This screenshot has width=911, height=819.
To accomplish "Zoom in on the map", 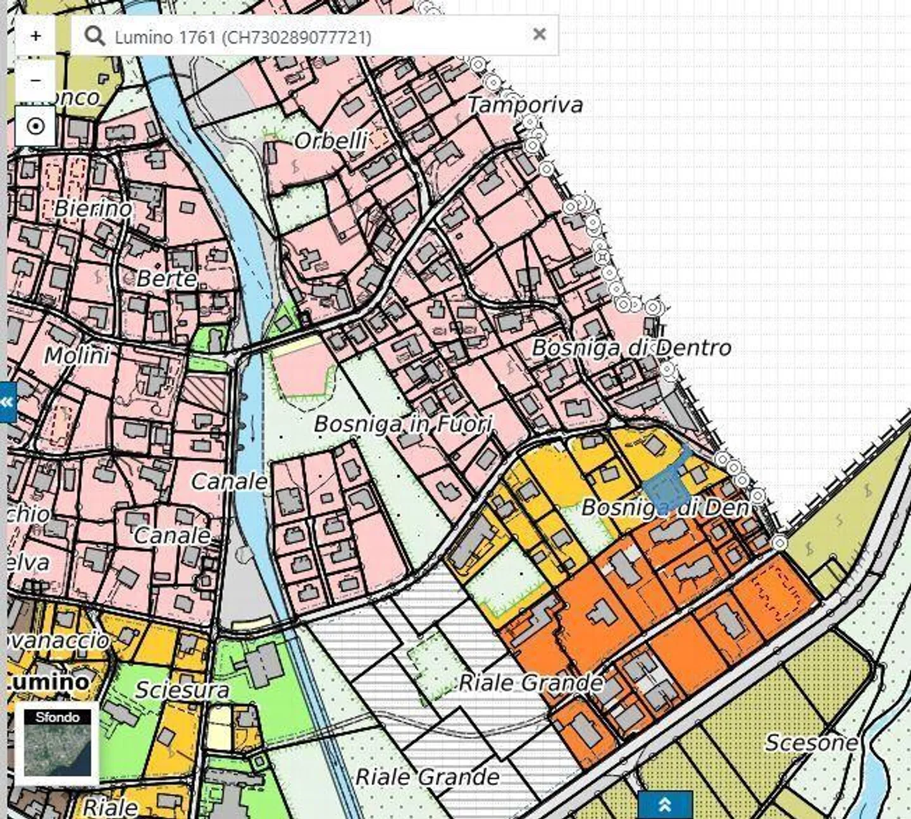I will (35, 36).
